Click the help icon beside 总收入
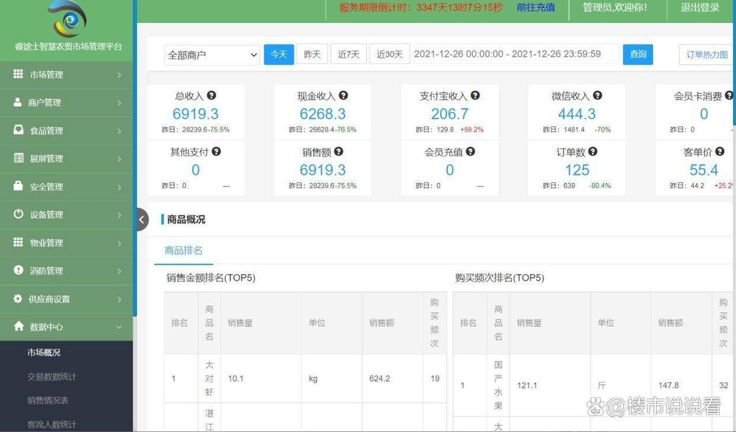Screen dimensions: 736x432 (212, 95)
